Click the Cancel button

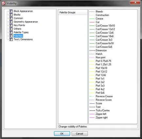tap(80, 133)
